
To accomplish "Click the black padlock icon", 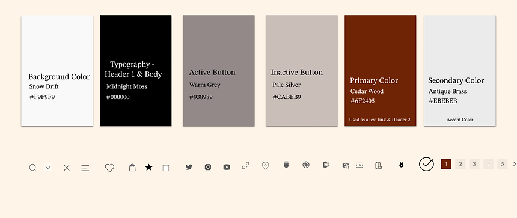I will coord(401,165).
